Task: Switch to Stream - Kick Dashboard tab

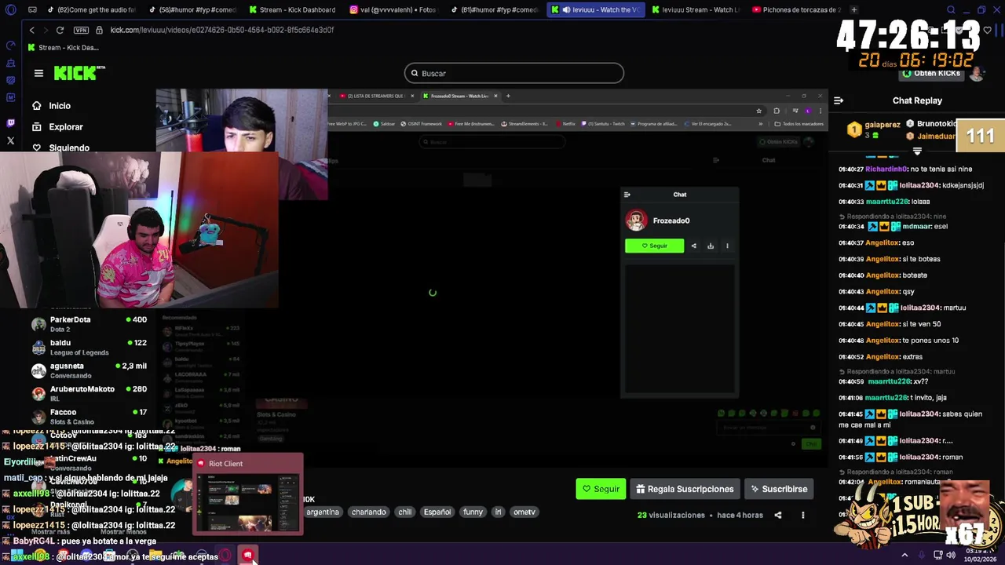Action: (292, 9)
